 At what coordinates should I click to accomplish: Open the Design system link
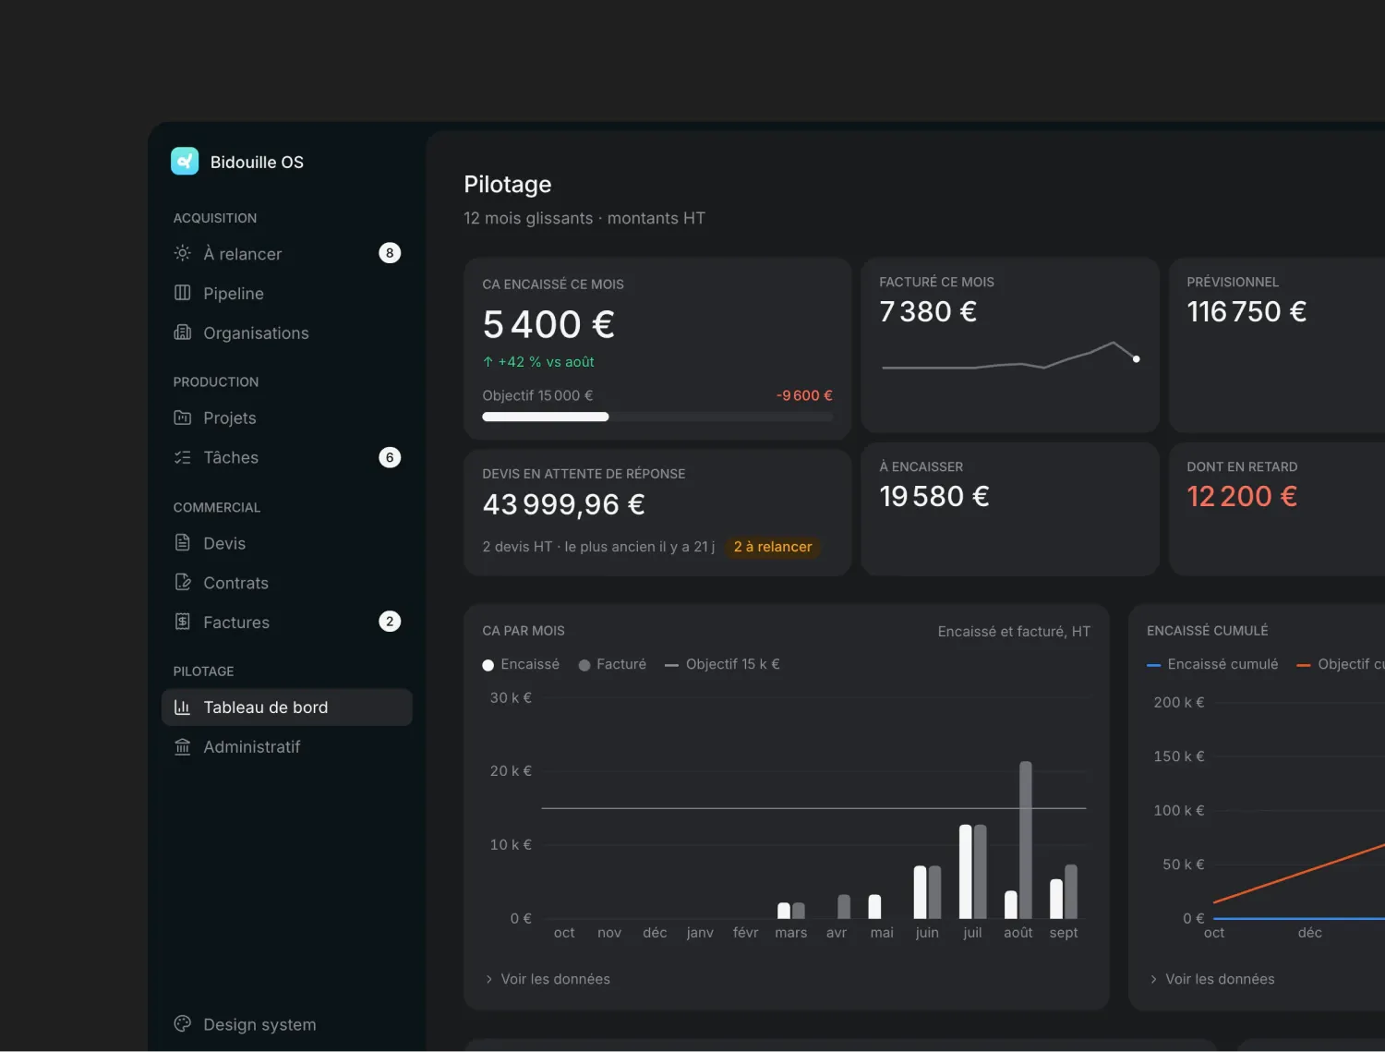click(287, 1023)
